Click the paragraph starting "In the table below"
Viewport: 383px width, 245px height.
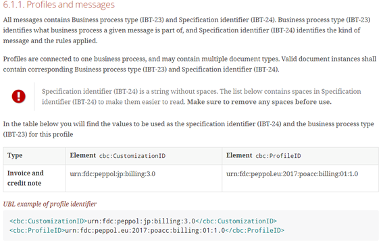pos(188,129)
